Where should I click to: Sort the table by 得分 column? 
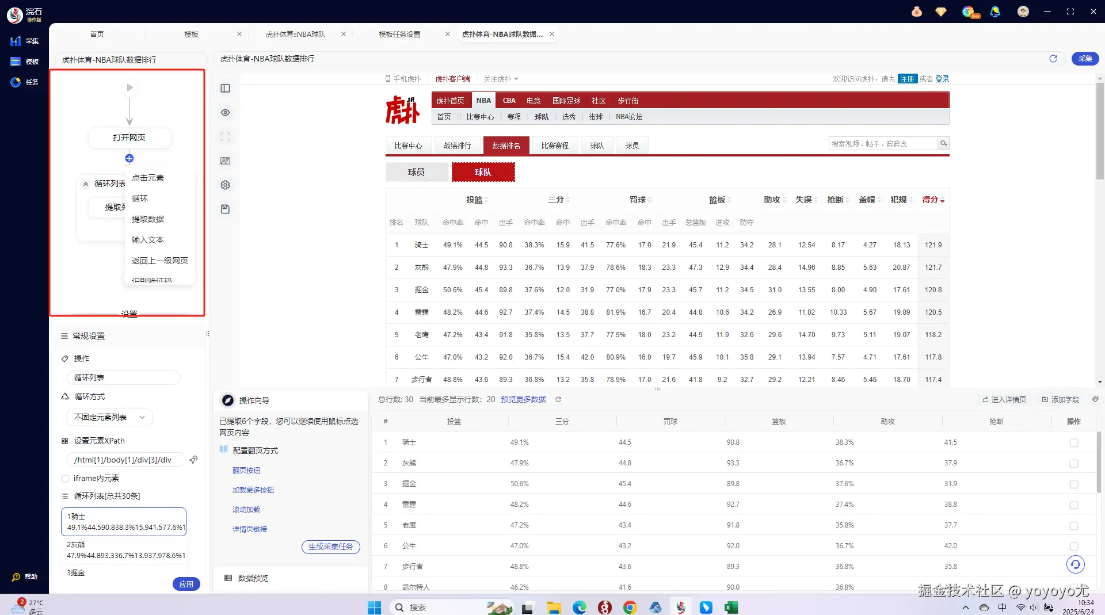933,200
